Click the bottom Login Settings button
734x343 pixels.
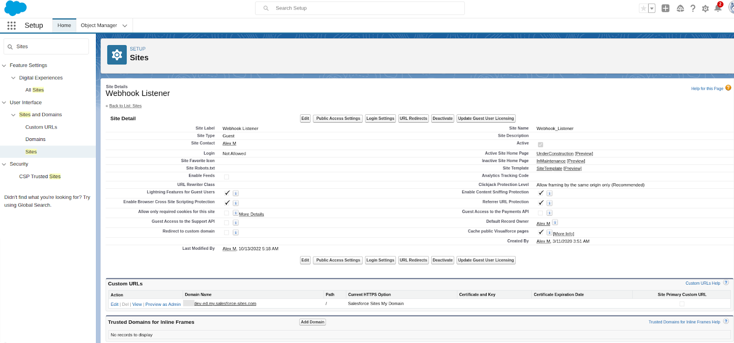pyautogui.click(x=380, y=260)
